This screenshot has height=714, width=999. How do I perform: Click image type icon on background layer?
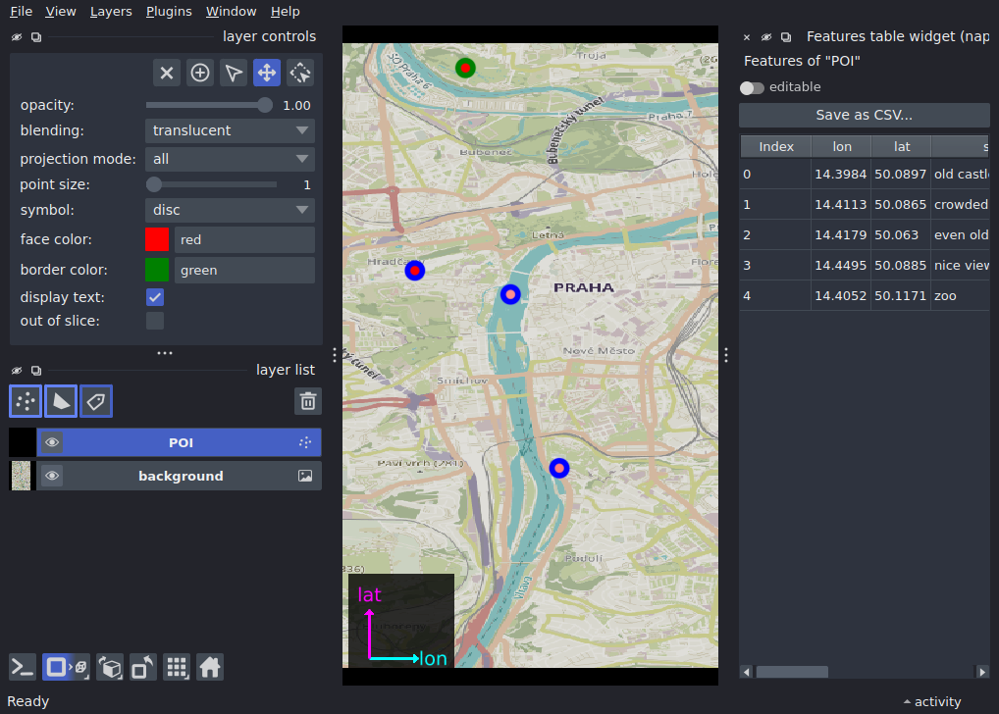[305, 476]
